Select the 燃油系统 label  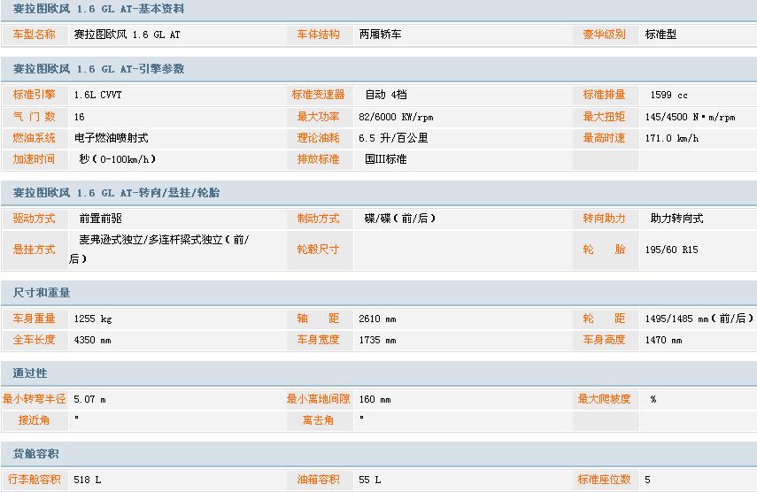point(34,138)
